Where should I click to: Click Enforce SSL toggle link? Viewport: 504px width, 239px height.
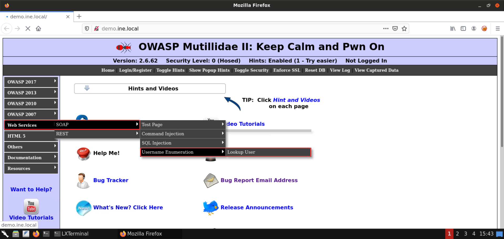[x=287, y=70]
